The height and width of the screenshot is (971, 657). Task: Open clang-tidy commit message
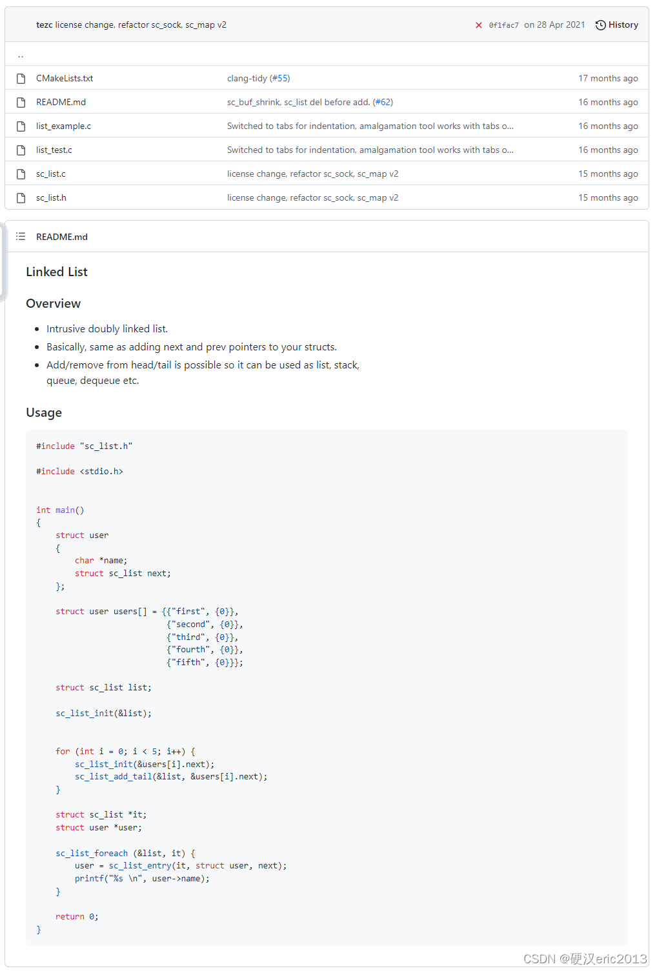247,78
